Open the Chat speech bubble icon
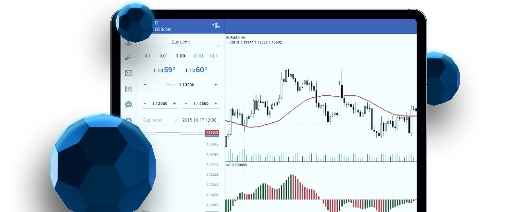 [129, 104]
